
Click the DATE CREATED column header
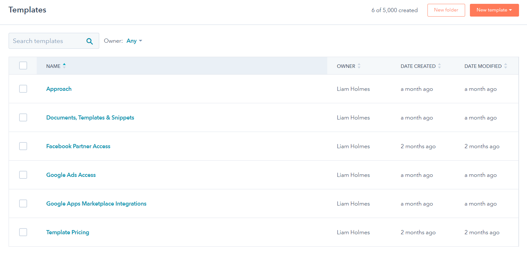click(418, 66)
